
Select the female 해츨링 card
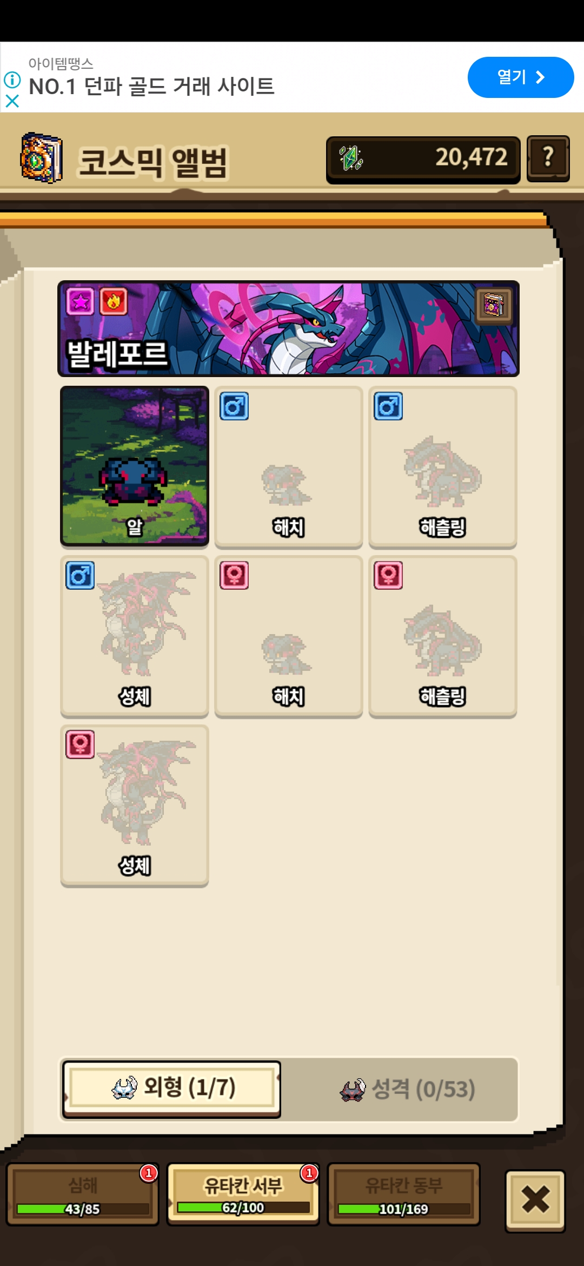(x=443, y=636)
